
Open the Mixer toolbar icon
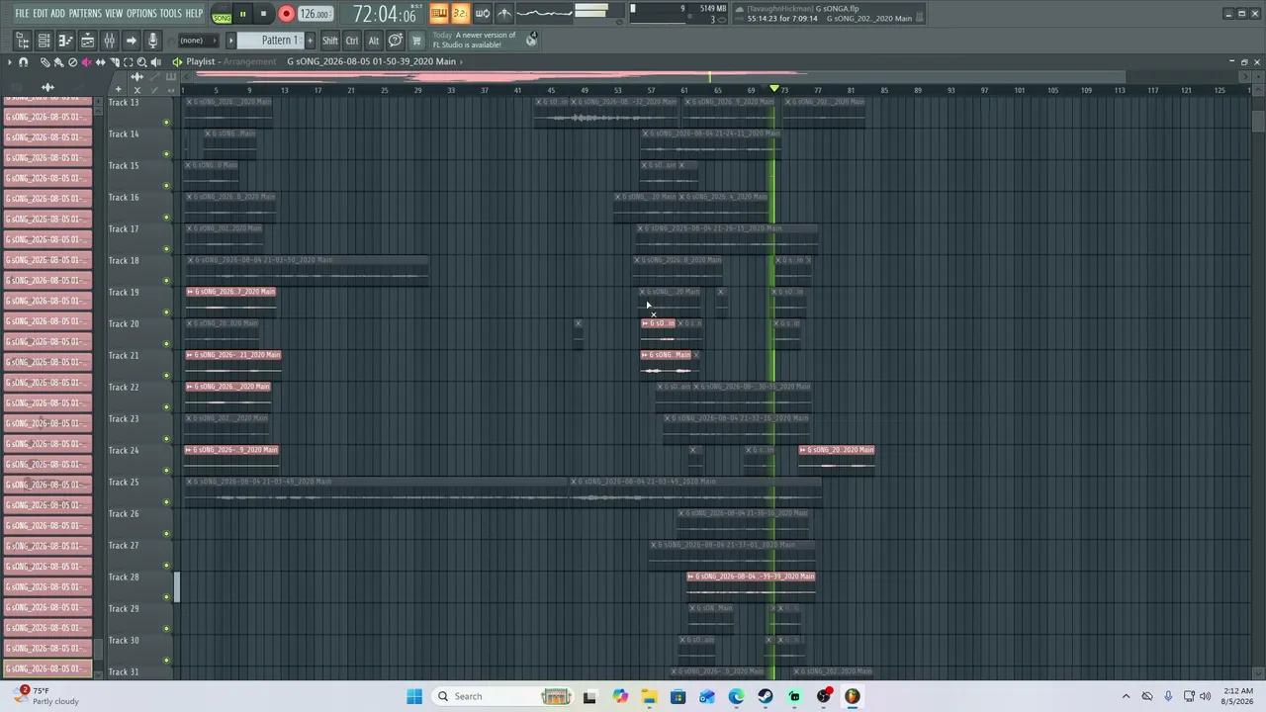coord(109,41)
